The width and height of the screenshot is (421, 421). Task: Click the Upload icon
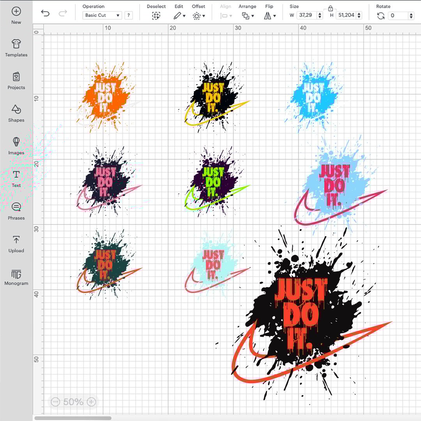tap(16, 239)
